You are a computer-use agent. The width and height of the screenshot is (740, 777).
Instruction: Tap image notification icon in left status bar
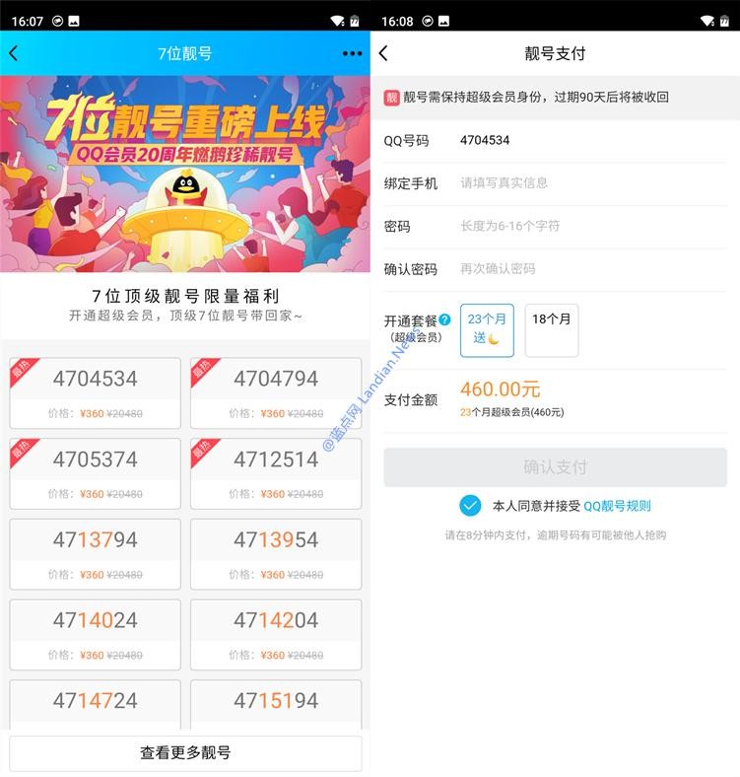point(74,21)
